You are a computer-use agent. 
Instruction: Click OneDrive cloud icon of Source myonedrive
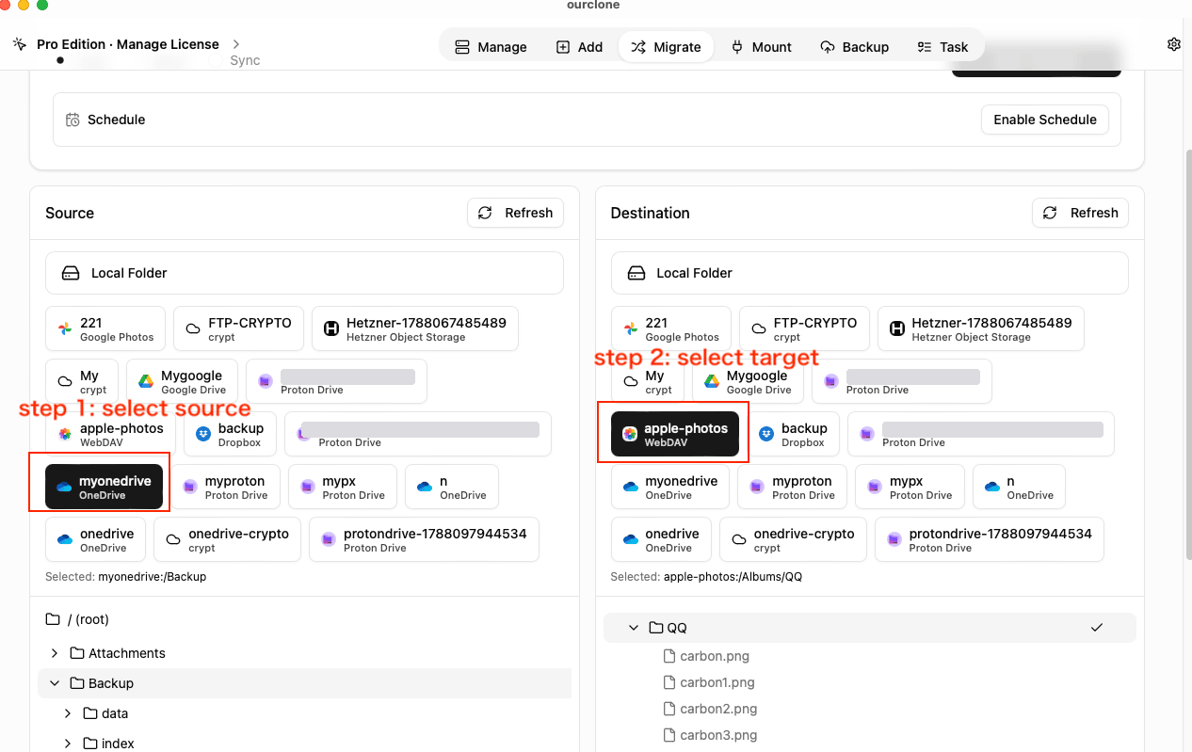click(x=64, y=487)
